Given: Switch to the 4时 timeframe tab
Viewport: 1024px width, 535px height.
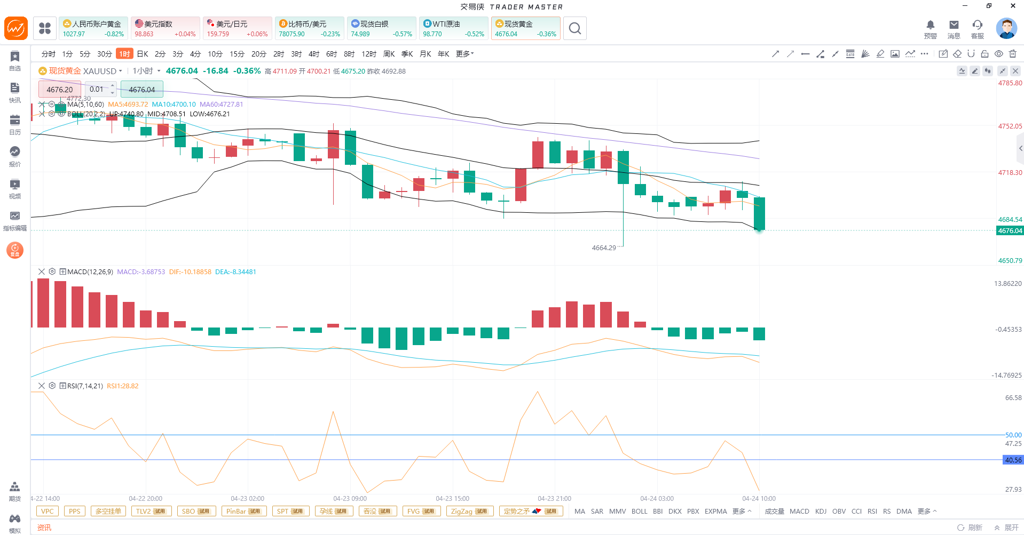Looking at the screenshot, I should (x=314, y=54).
